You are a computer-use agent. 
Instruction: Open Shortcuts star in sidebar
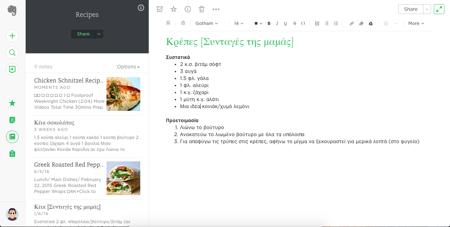pos(12,103)
